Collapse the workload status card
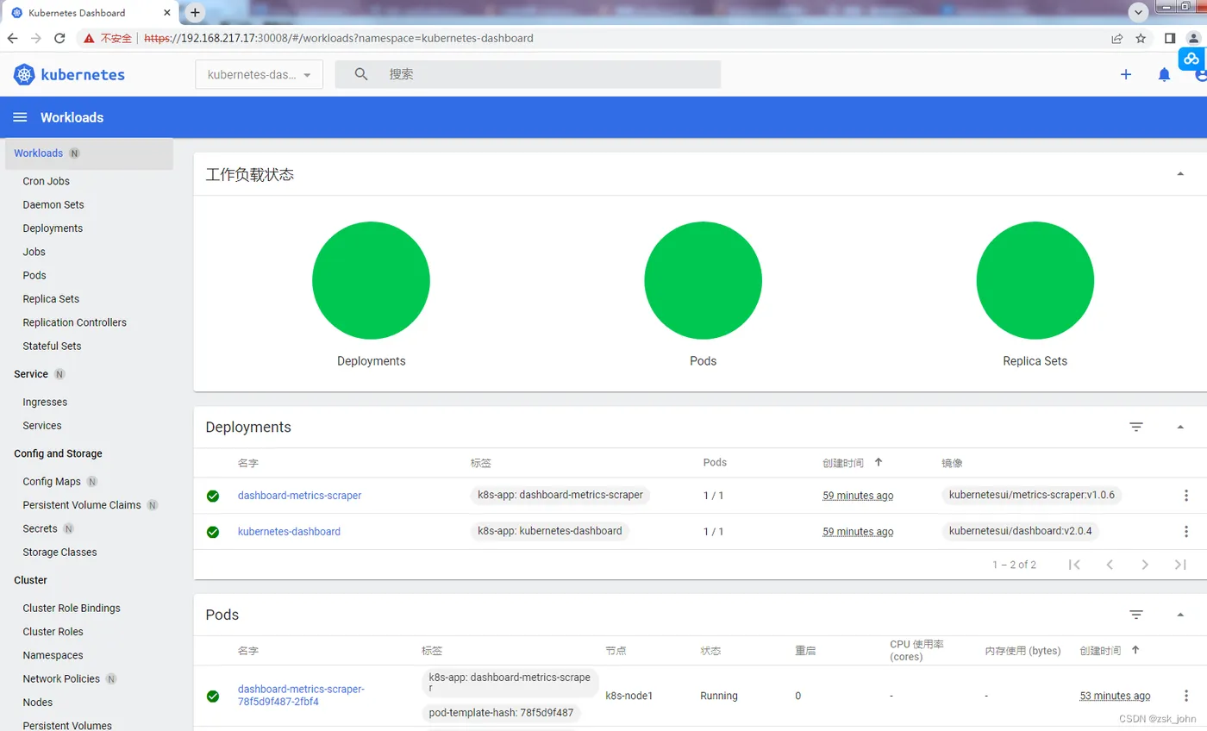This screenshot has height=731, width=1207. click(x=1180, y=174)
